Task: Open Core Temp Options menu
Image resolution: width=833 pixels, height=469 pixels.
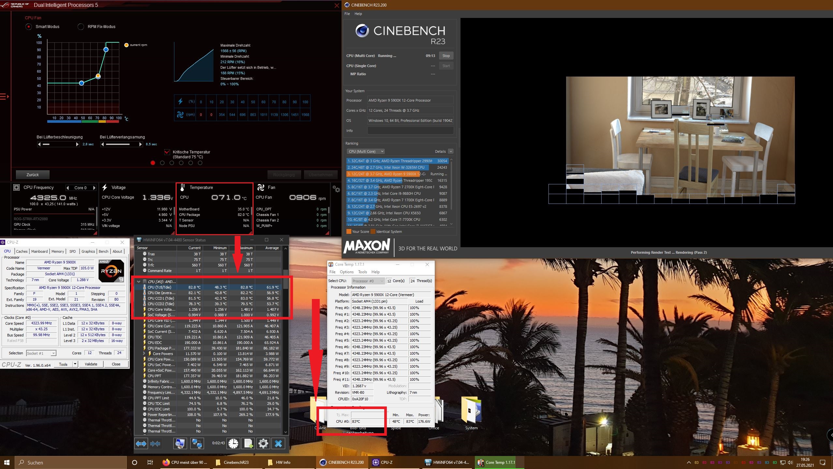Action: [346, 272]
